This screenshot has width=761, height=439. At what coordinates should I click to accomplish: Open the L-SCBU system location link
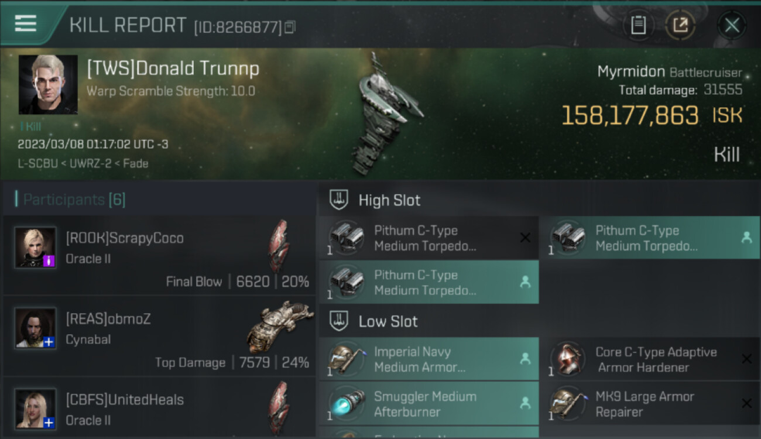37,164
